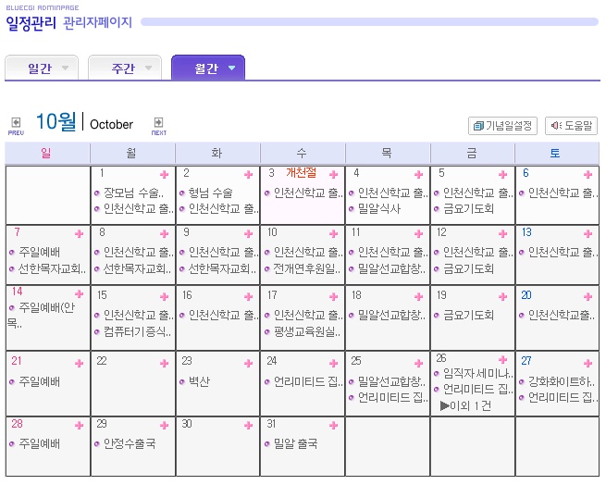Add event with plus icon on 개천절 day 3

click(334, 174)
